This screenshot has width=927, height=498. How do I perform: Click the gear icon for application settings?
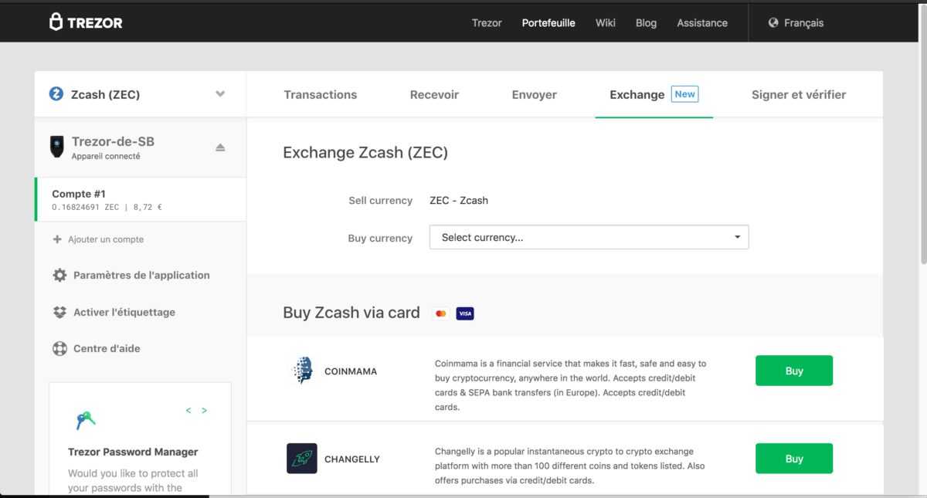(59, 276)
